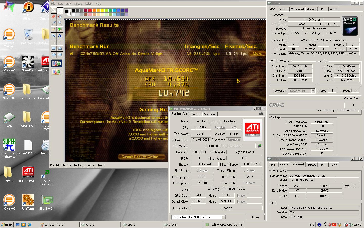The width and height of the screenshot is (364, 228).
Task: Choose the Curve tool in Paint
Action: 60,42
